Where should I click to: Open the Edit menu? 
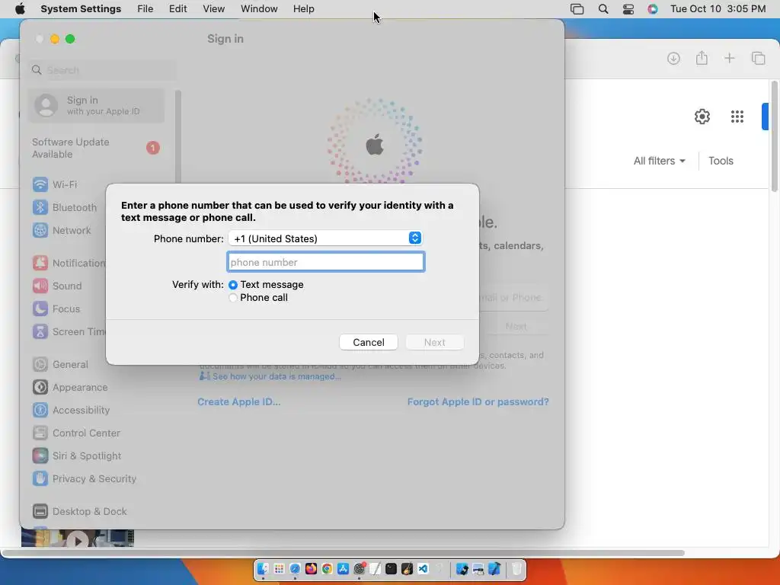click(177, 9)
